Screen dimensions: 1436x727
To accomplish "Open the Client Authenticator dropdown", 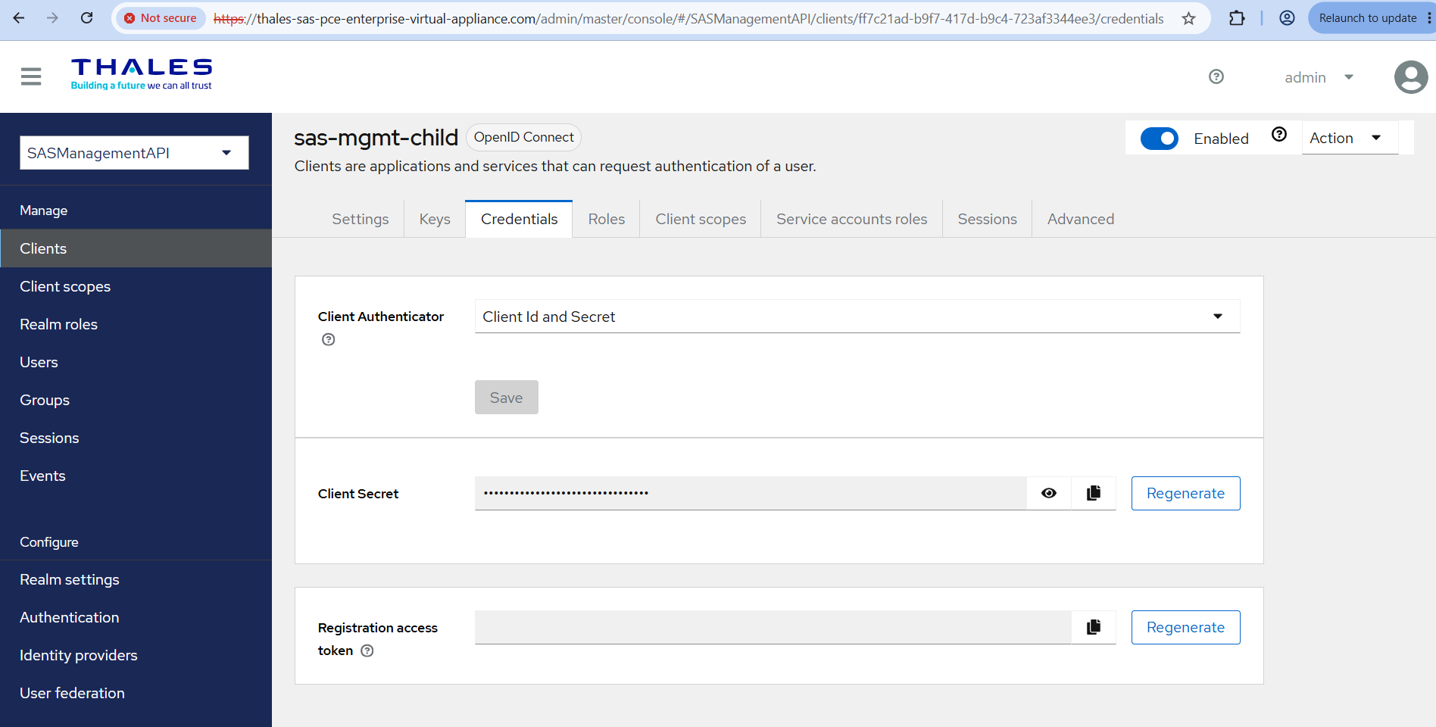I will [857, 317].
